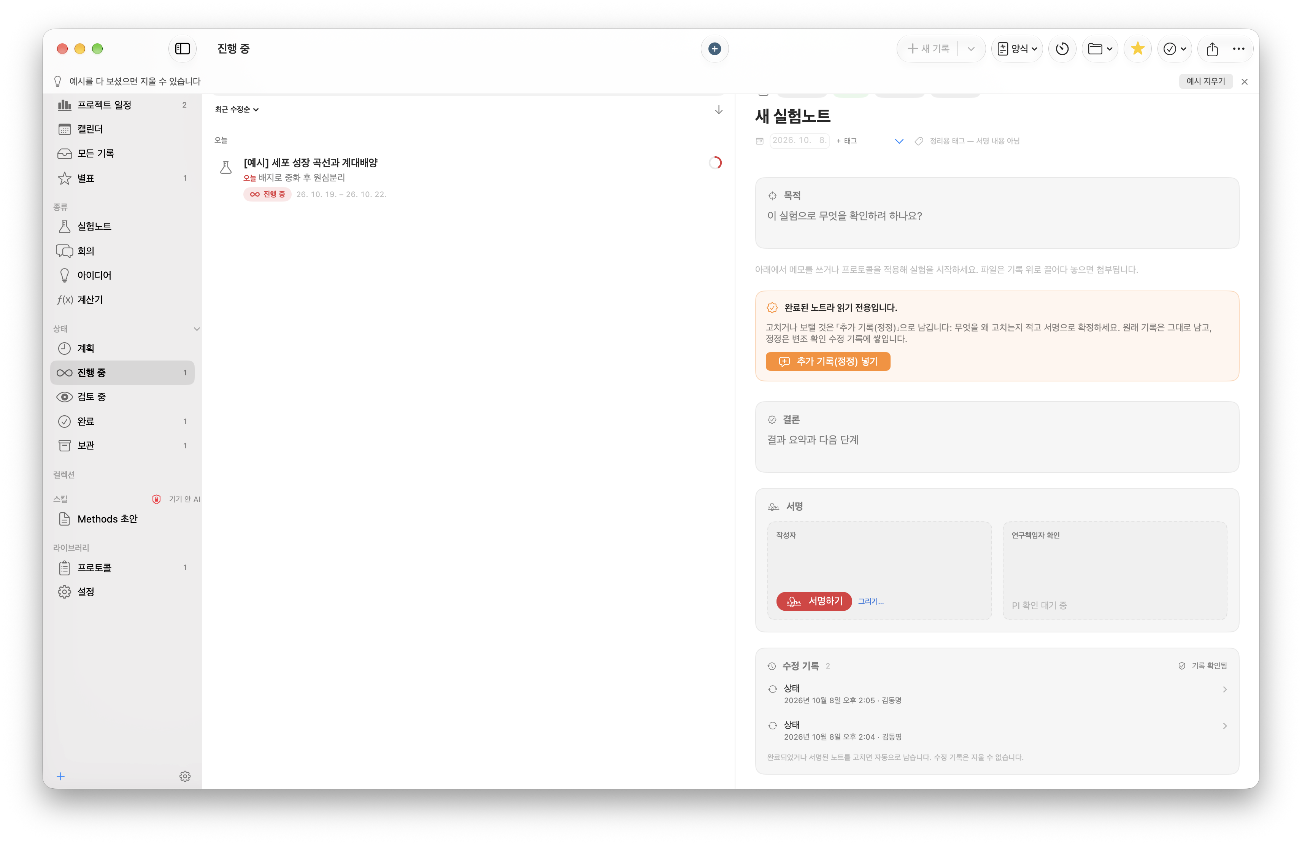
Task: Select 별표 in sidebar
Action: pyautogui.click(x=122, y=178)
